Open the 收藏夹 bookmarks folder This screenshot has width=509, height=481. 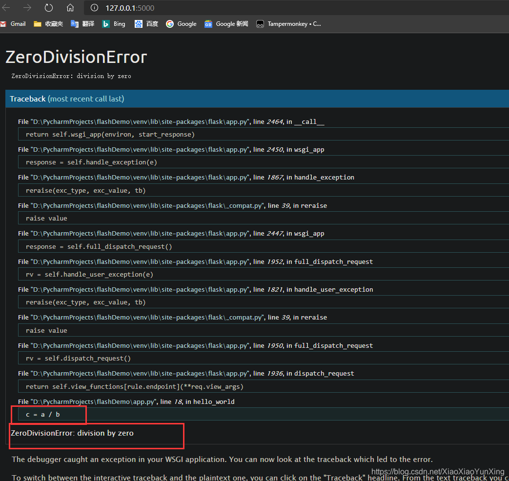(x=48, y=24)
